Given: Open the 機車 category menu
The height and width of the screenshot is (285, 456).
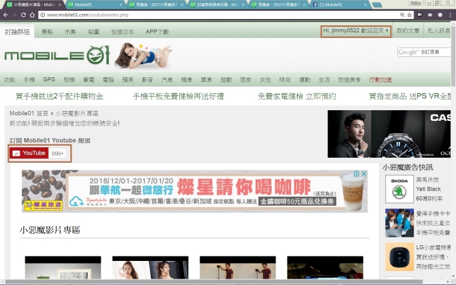Looking at the screenshot, I should (187, 80).
